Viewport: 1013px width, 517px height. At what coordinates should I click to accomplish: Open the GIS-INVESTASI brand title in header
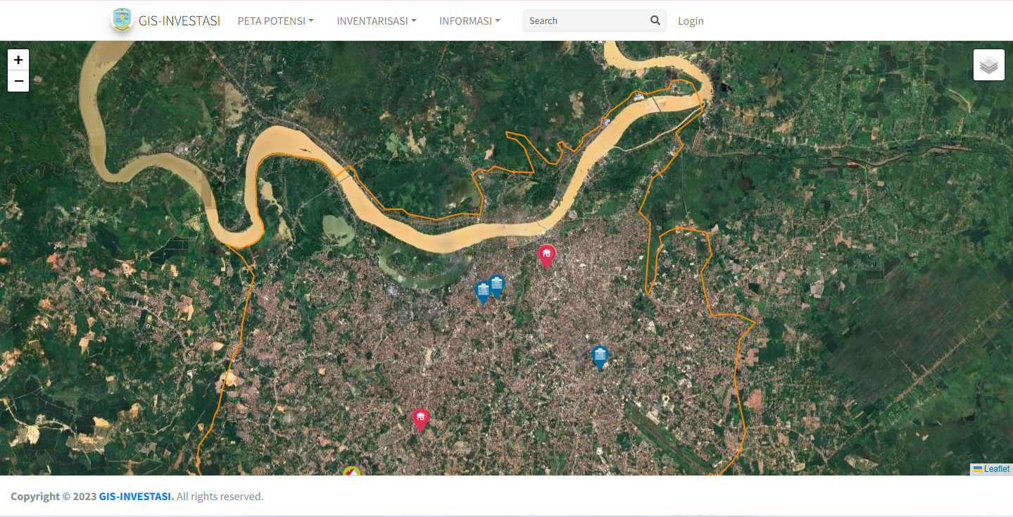pyautogui.click(x=180, y=21)
